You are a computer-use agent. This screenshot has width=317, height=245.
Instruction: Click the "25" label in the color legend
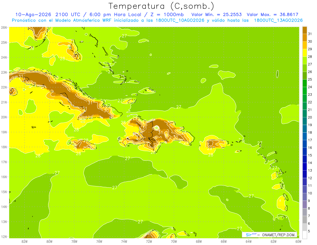pos(310,79)
